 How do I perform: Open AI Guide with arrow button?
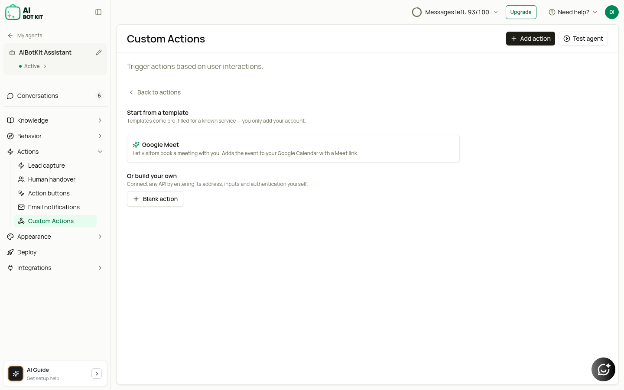point(97,374)
